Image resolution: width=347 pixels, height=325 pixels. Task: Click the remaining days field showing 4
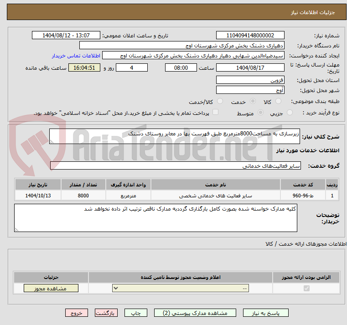[x=132, y=68]
